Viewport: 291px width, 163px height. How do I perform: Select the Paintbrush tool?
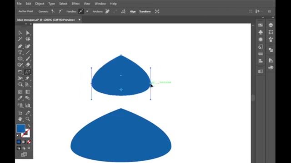point(28,59)
